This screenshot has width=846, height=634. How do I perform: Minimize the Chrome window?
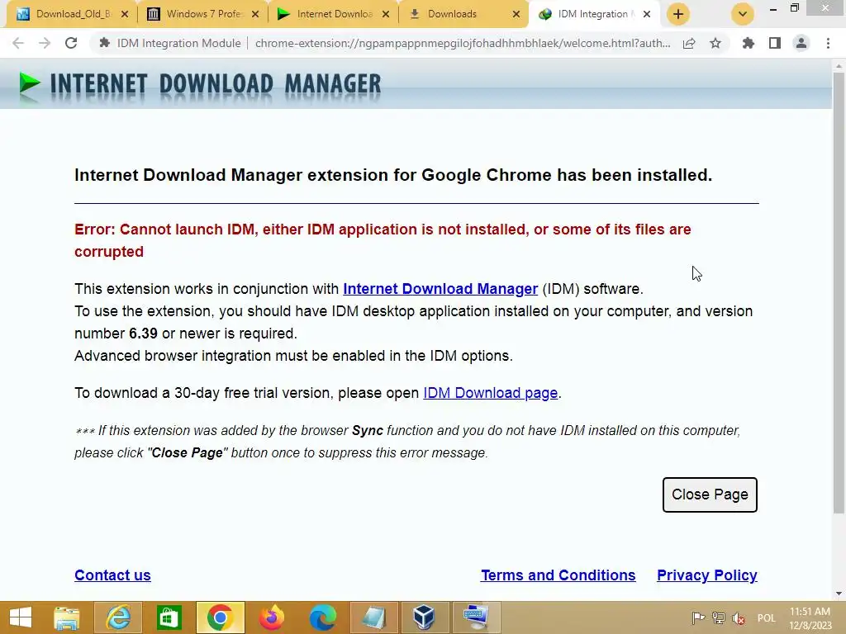773,9
